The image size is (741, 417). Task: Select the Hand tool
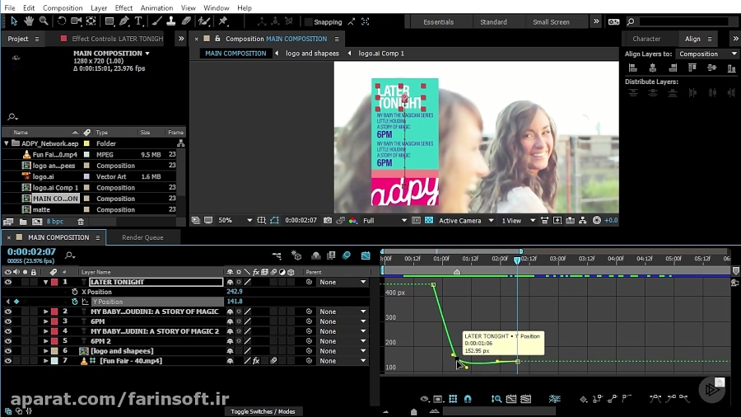tap(29, 21)
